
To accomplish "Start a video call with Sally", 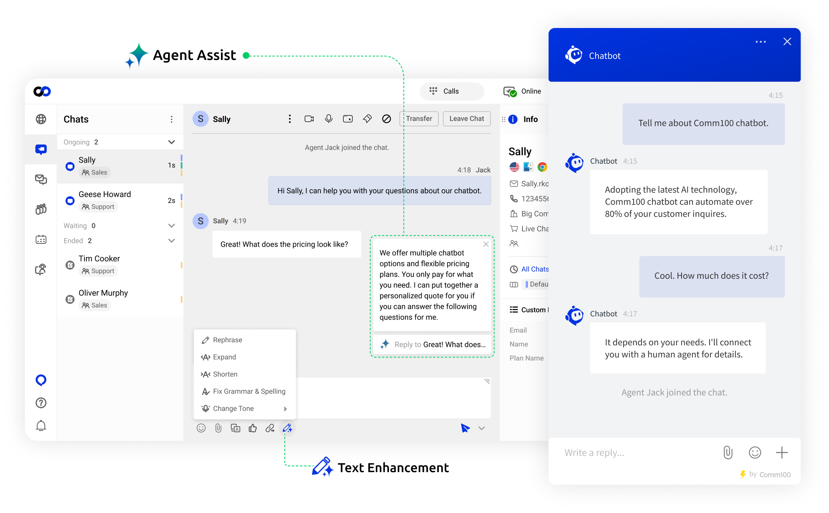I will [309, 119].
